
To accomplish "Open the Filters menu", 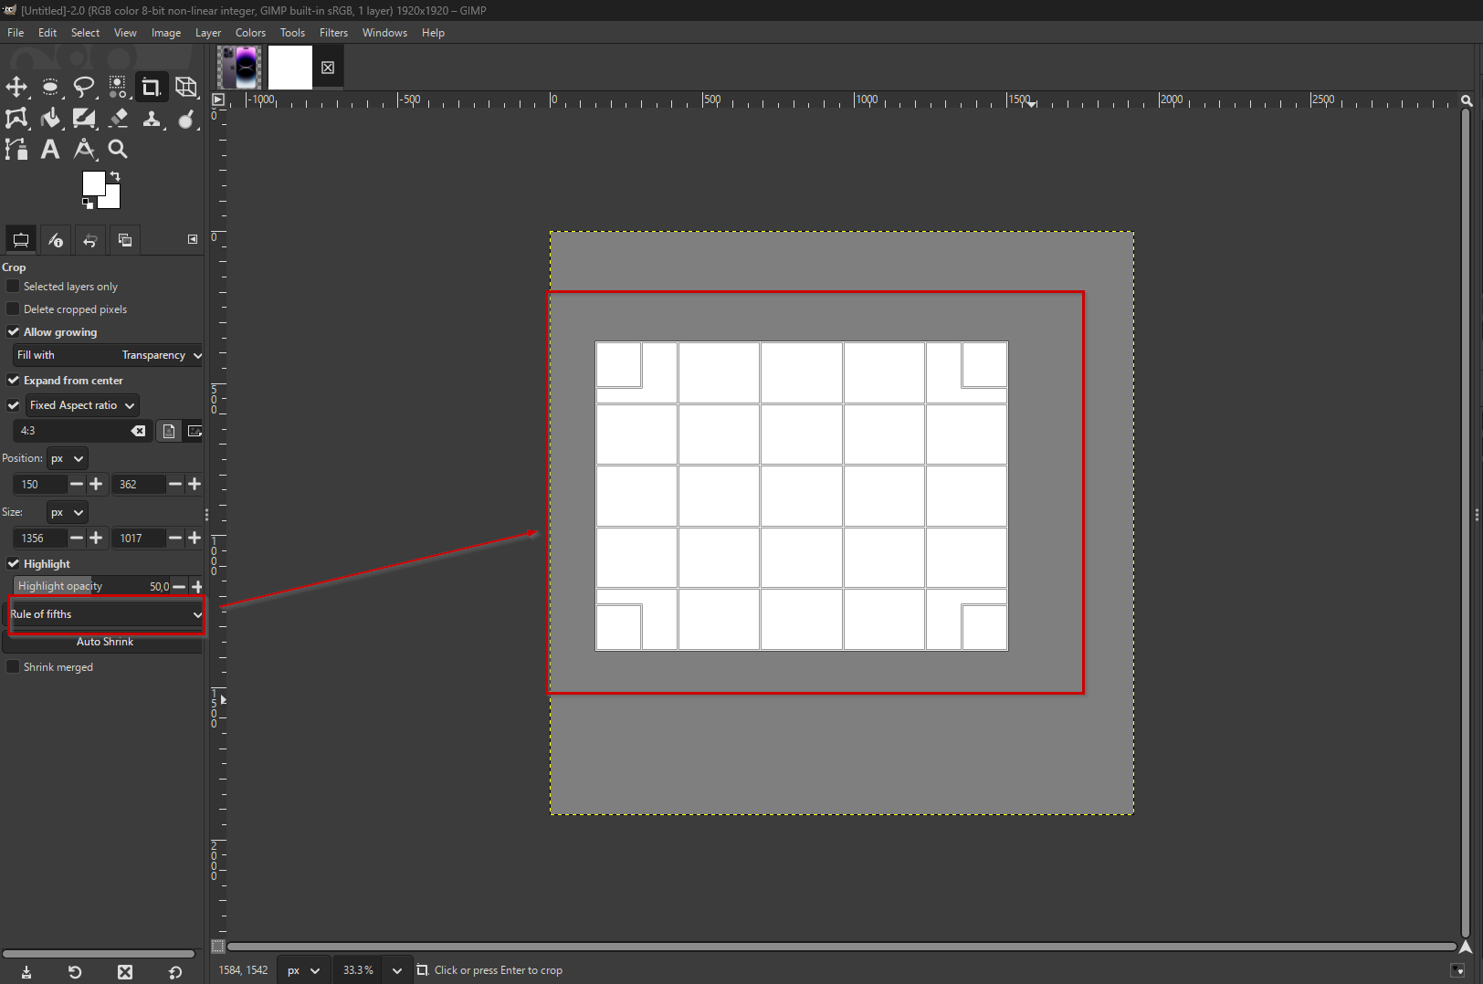I will [x=333, y=33].
